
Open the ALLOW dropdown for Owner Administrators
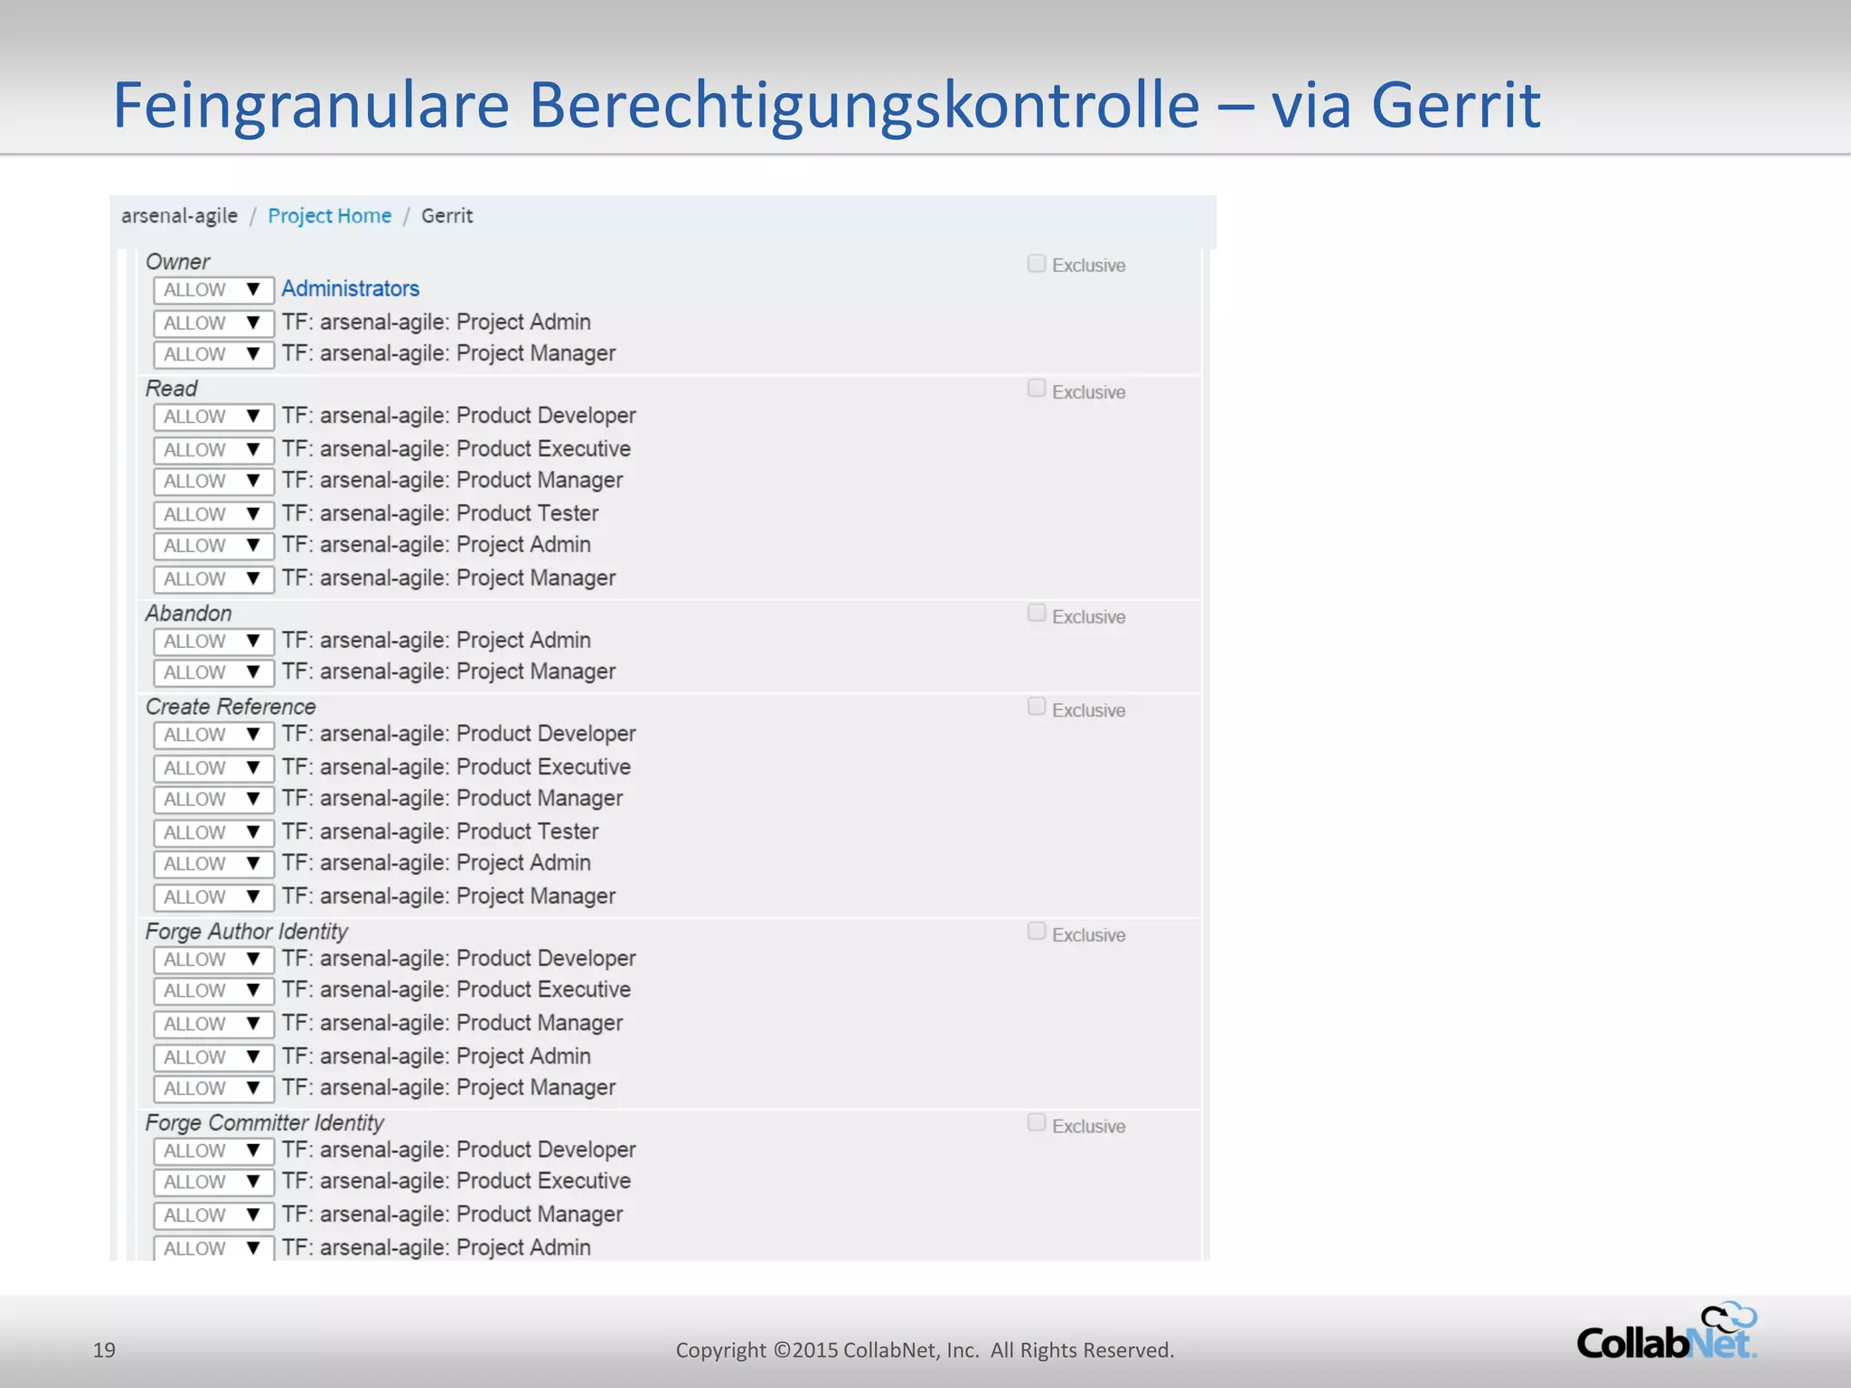(x=213, y=290)
